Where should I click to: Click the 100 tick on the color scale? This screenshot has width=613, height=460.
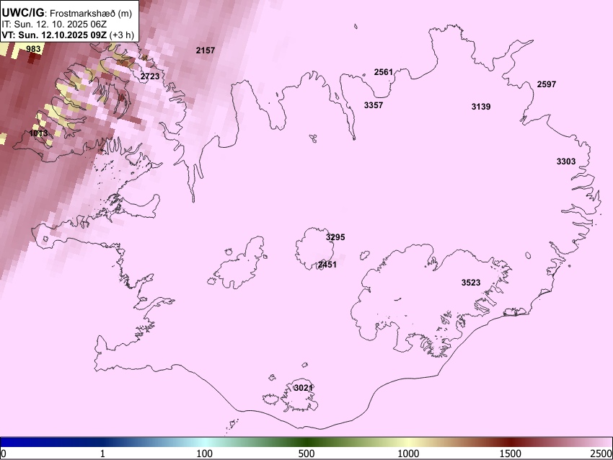(x=205, y=454)
